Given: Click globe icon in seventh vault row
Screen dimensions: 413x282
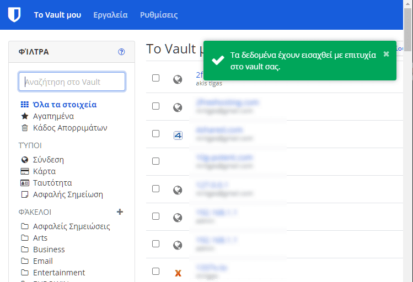Looking at the screenshot, I should (x=178, y=245).
